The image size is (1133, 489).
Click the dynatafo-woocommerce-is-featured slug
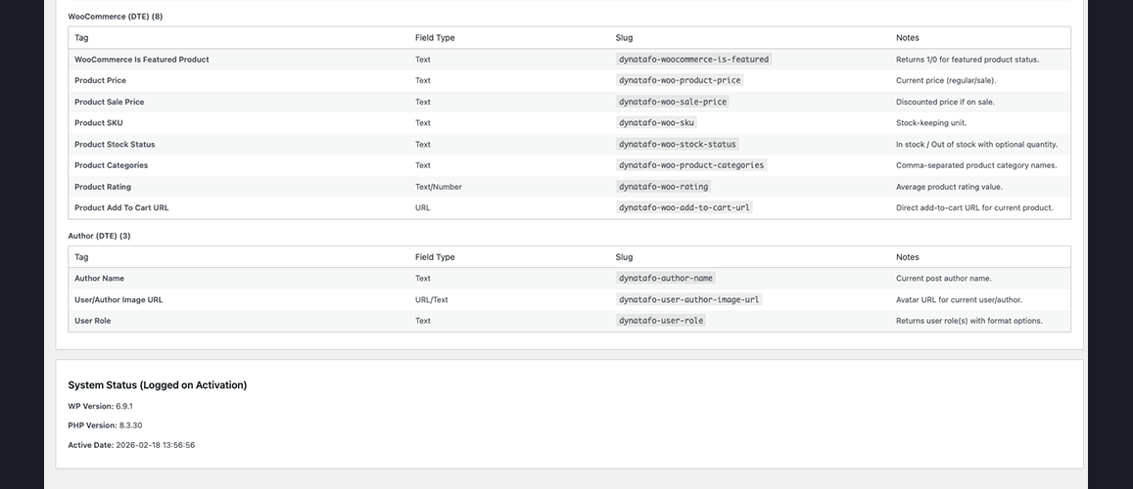693,60
